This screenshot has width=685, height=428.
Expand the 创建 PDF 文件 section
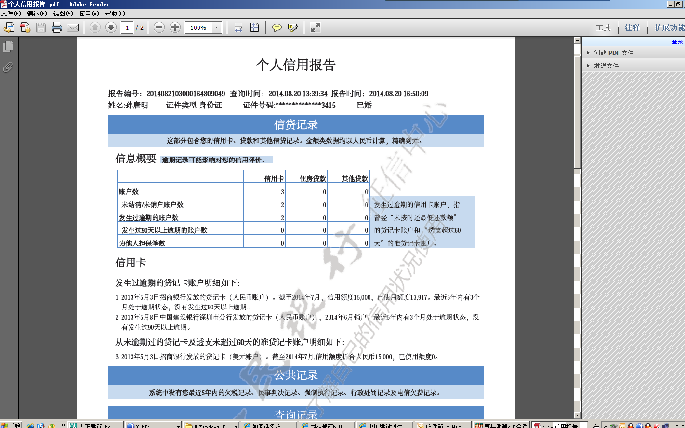tap(633, 53)
